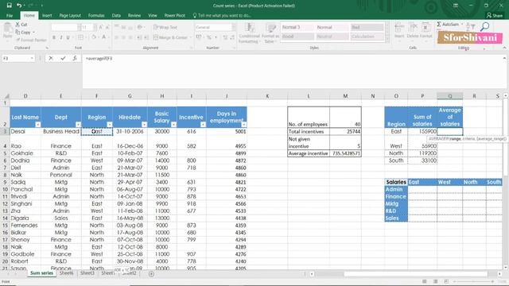Screen dimensions: 509x286
Task: Click the Increase Font Size icon
Action: 101,28
